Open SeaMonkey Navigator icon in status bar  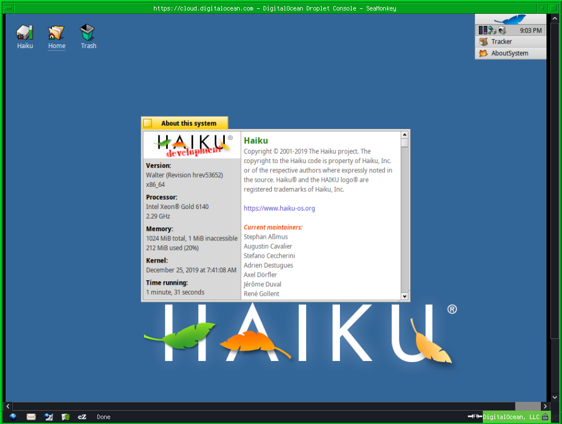click(x=13, y=417)
